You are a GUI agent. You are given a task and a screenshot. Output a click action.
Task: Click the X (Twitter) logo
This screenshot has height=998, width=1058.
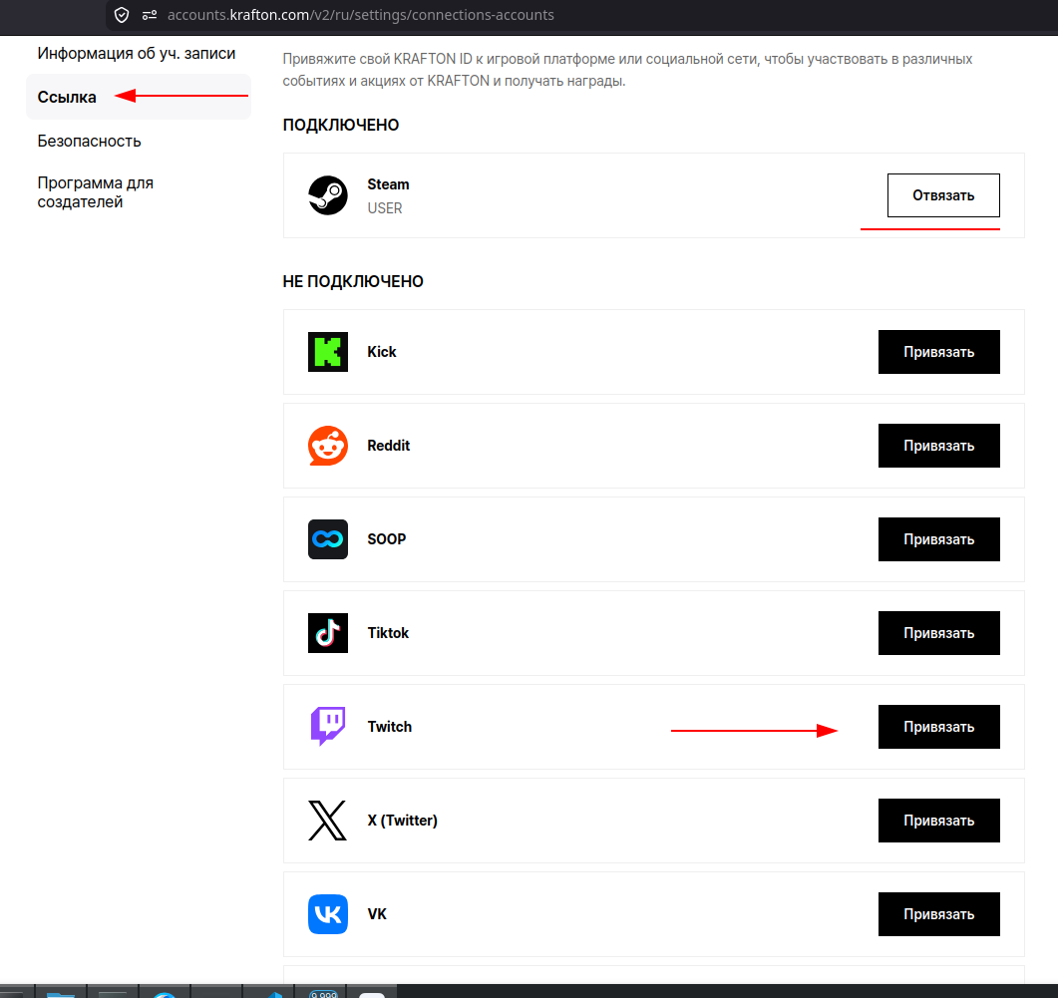328,821
